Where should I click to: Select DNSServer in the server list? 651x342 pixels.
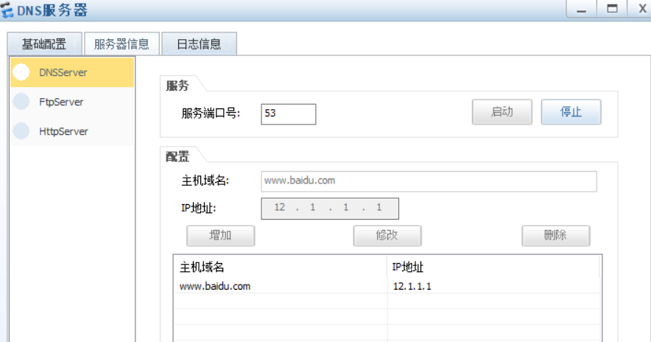(72, 72)
